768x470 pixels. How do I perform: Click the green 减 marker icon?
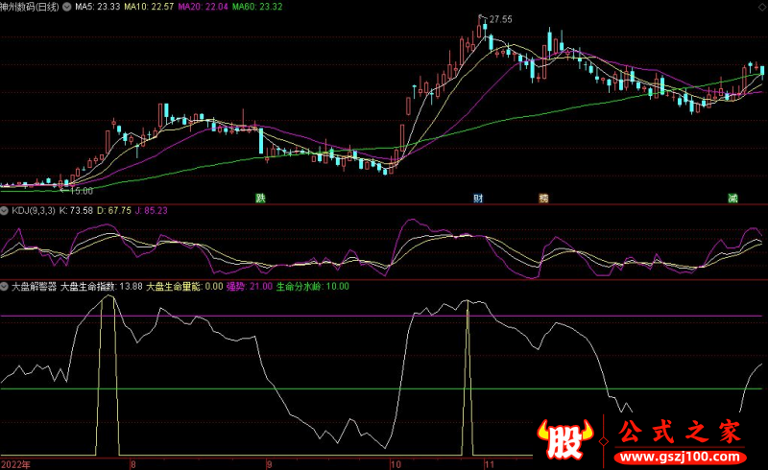[732, 199]
